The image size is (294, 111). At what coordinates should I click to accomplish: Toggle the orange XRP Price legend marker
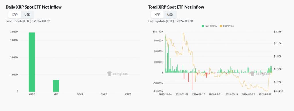click(x=221, y=26)
